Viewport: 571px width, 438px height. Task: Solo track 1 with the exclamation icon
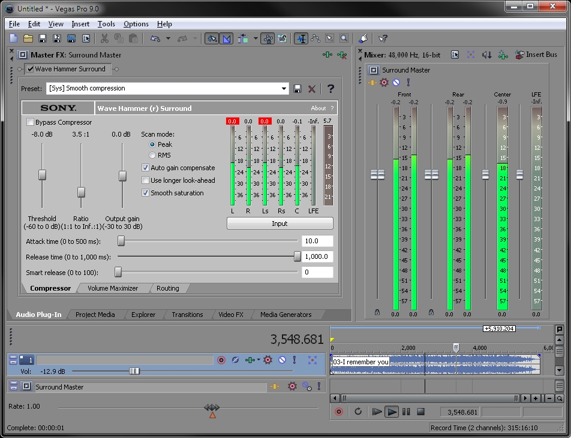[x=294, y=360]
